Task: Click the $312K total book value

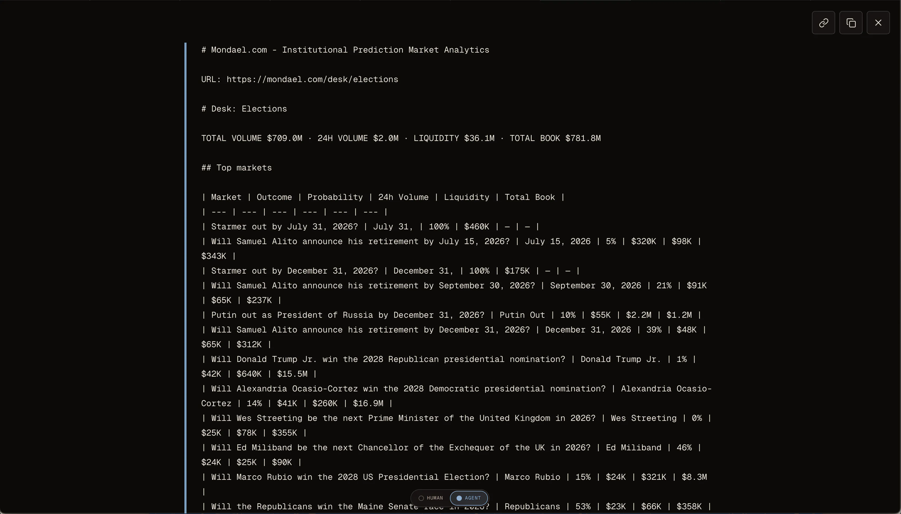Action: click(x=249, y=345)
